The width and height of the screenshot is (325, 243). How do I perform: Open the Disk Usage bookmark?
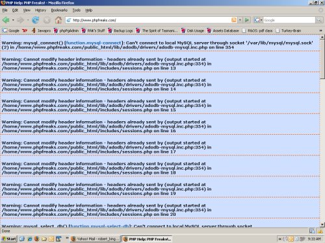click(192, 30)
